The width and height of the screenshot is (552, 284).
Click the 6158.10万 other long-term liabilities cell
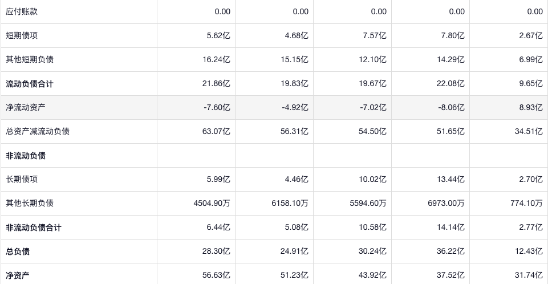(x=290, y=203)
